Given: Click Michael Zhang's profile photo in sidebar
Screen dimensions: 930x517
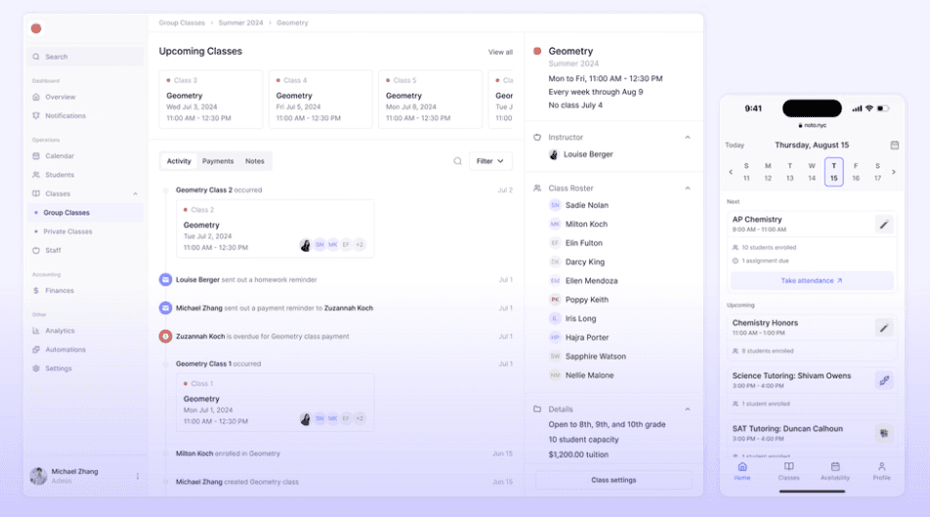Looking at the screenshot, I should pos(38,476).
